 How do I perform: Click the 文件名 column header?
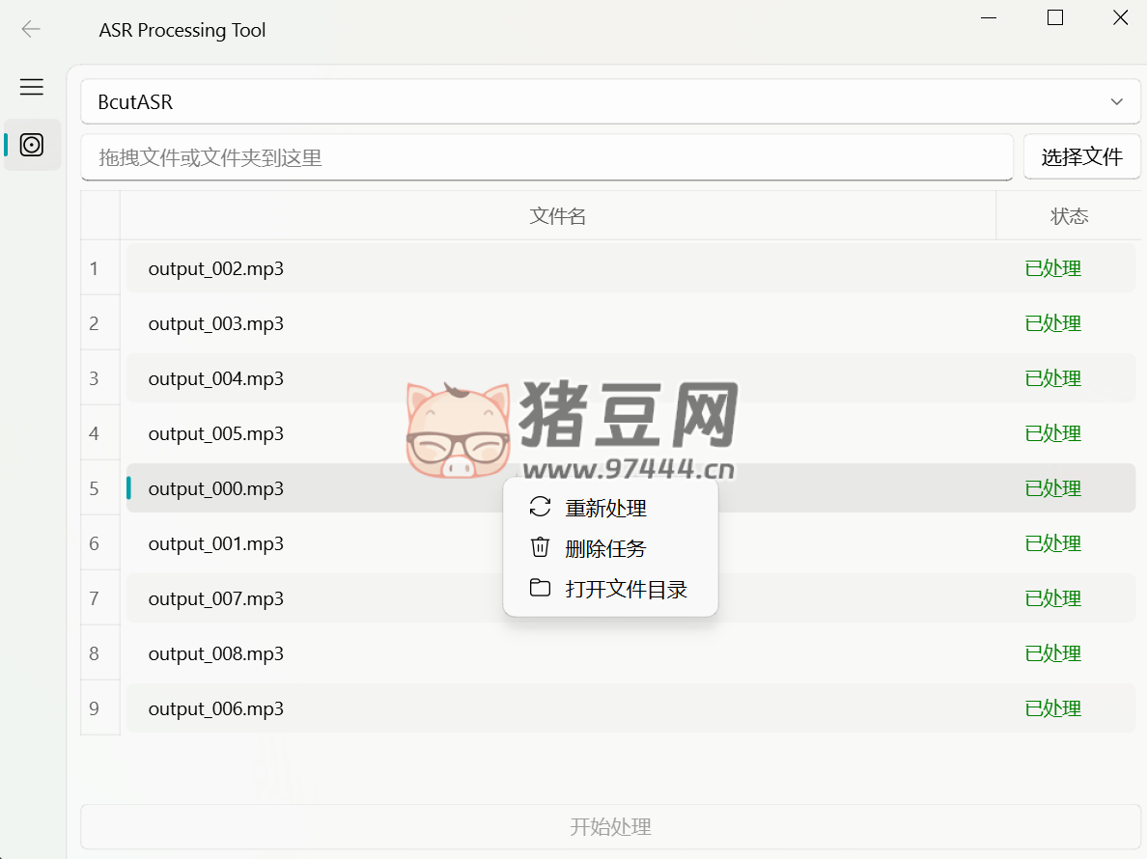(x=557, y=216)
